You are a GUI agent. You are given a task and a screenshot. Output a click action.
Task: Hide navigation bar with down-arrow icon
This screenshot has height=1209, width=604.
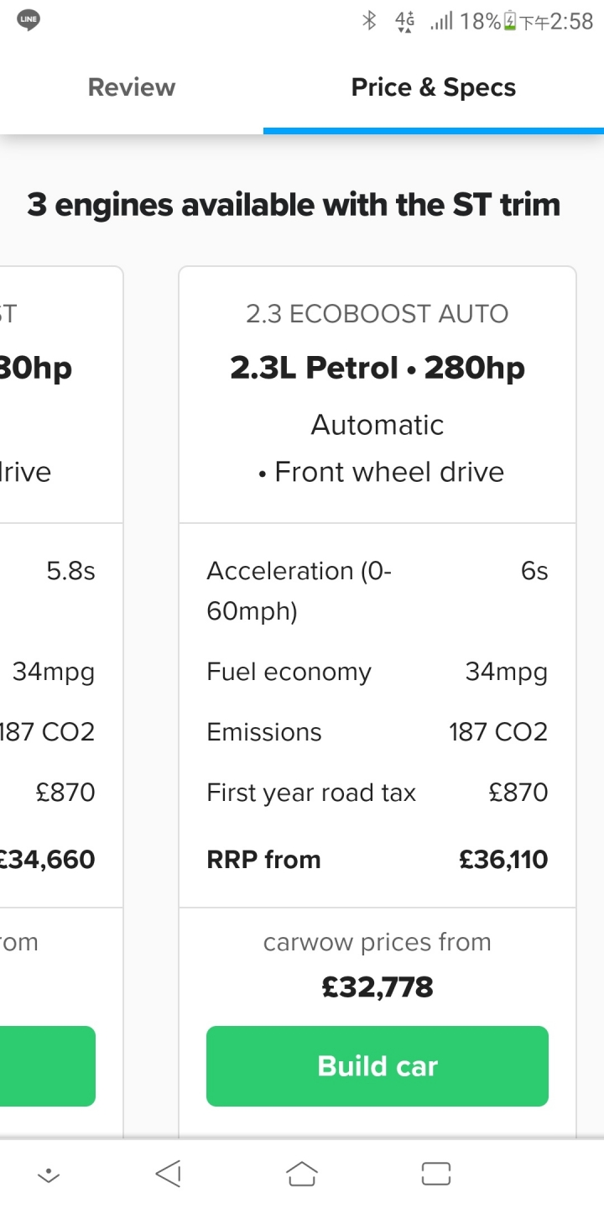(x=49, y=1175)
